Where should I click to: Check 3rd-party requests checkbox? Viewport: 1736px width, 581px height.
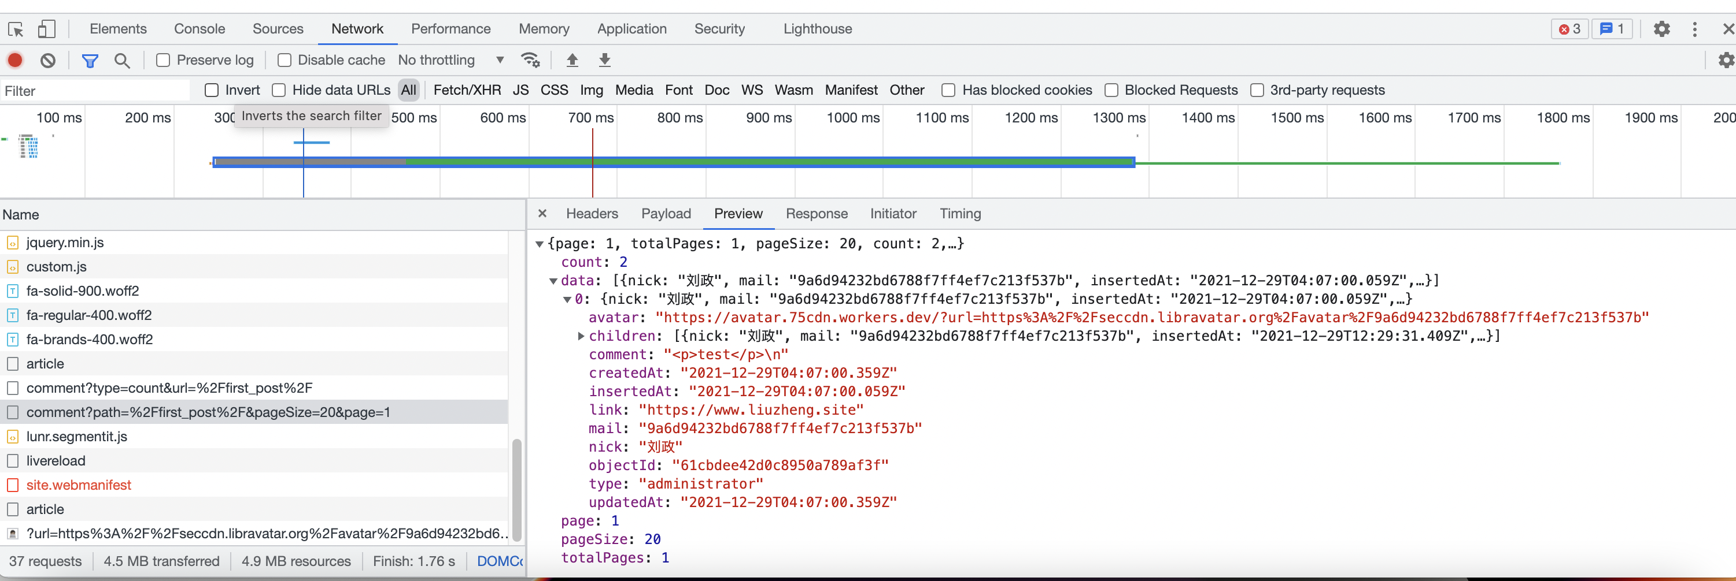point(1257,90)
